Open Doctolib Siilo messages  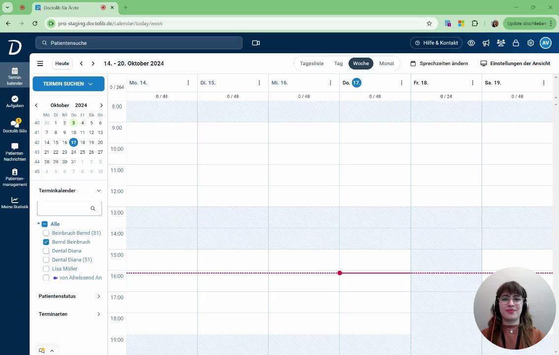point(15,126)
